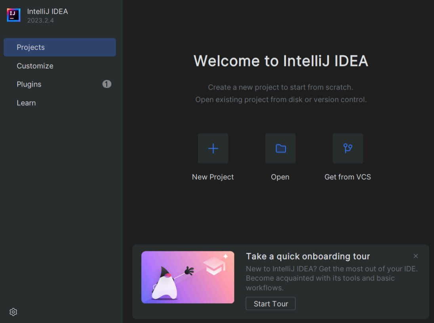Click the IntelliJ IDEA product name text
The image size is (434, 323).
48,11
